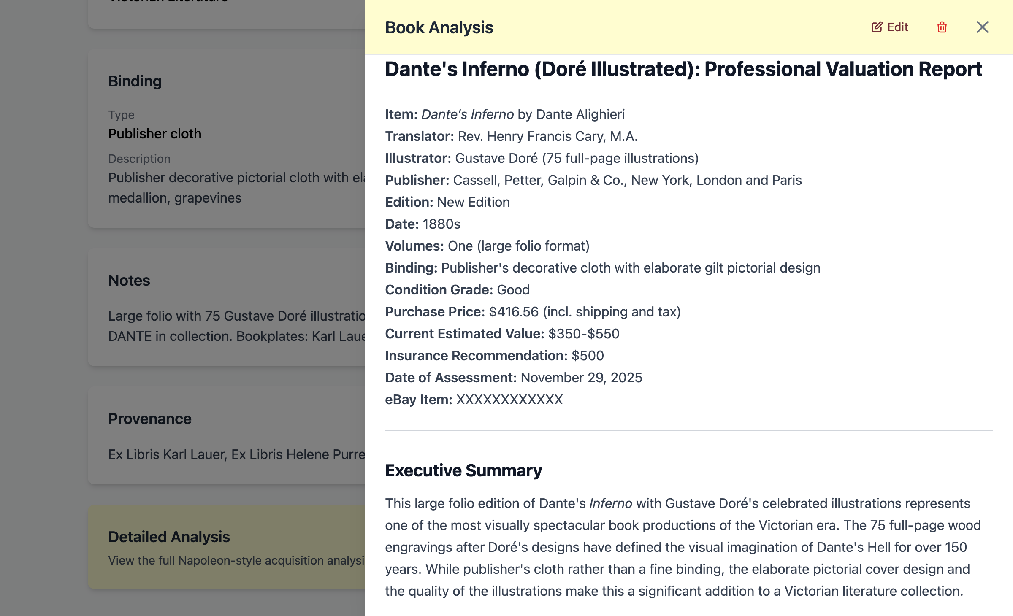Click the Valuation Report main title

(x=683, y=69)
